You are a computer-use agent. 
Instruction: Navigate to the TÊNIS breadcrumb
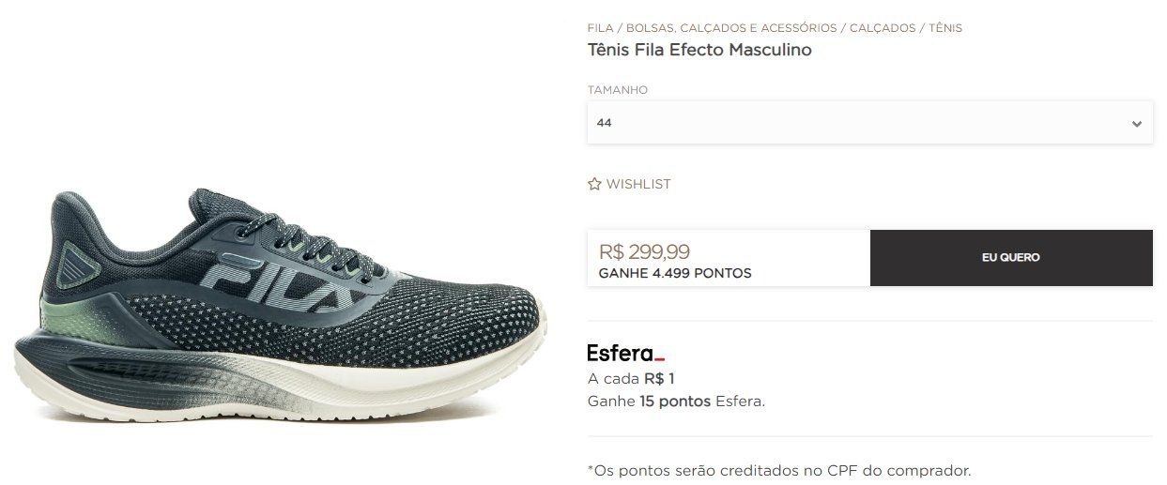tap(945, 28)
